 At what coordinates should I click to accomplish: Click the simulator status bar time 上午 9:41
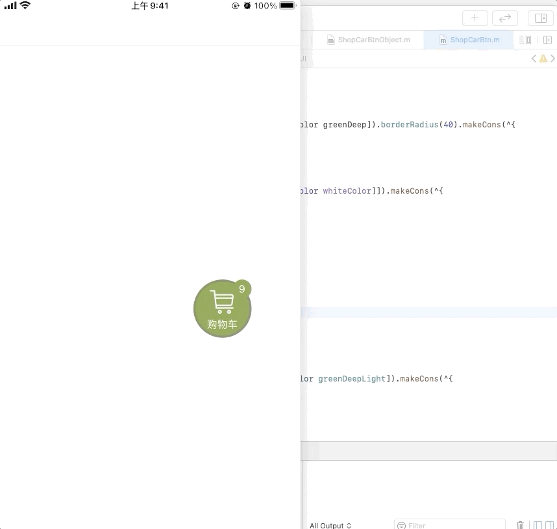tap(150, 6)
